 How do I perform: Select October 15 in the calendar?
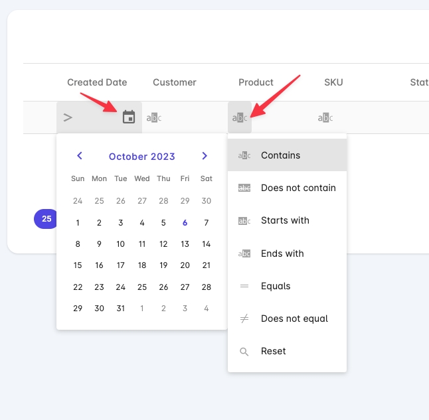pos(78,265)
